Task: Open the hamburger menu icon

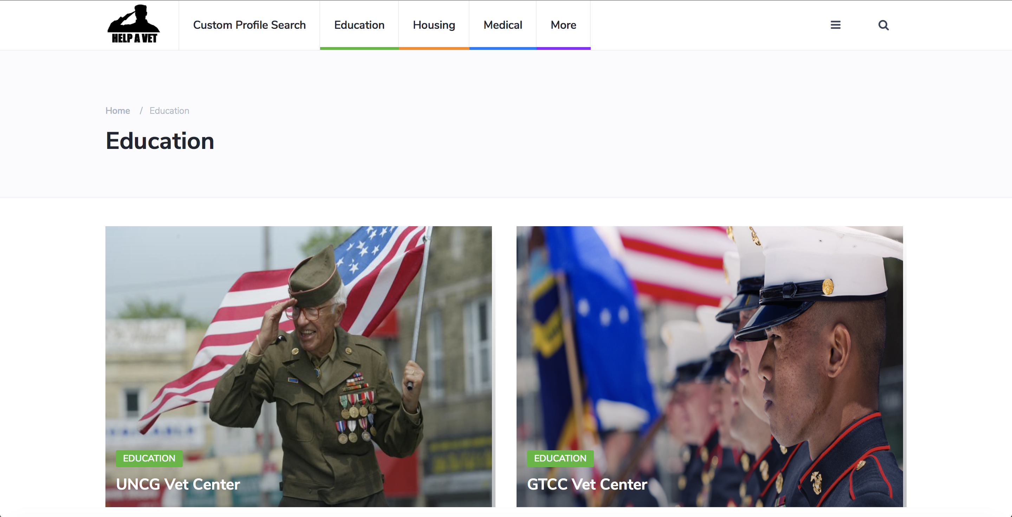Action: click(835, 25)
